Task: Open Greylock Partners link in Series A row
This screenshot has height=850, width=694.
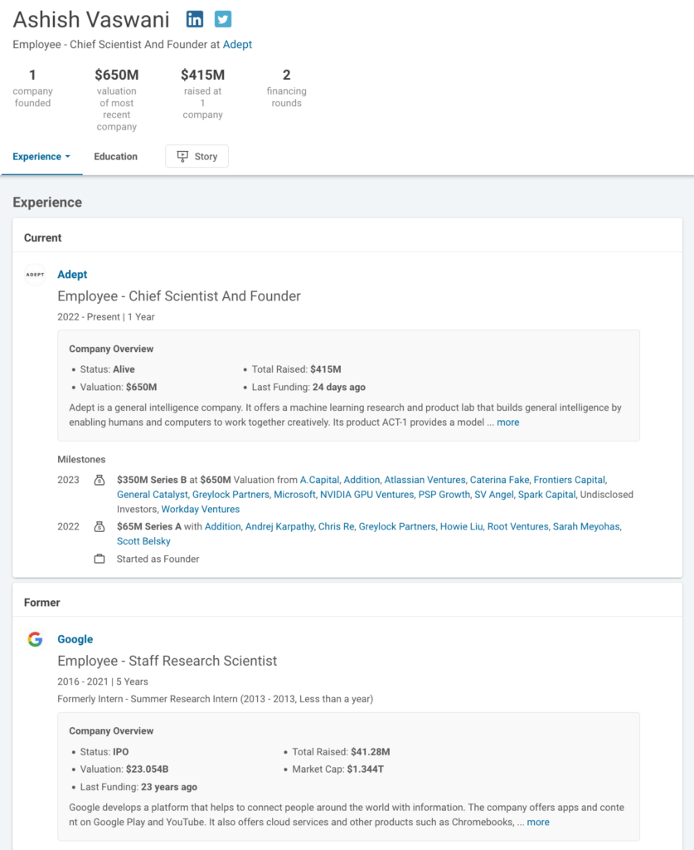Action: [397, 526]
